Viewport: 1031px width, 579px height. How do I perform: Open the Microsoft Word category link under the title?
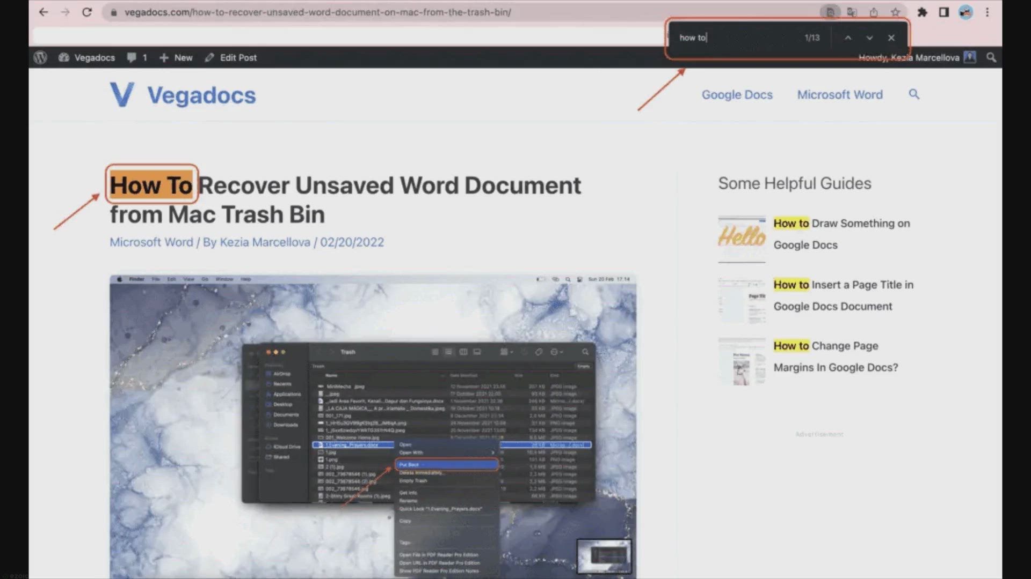151,242
